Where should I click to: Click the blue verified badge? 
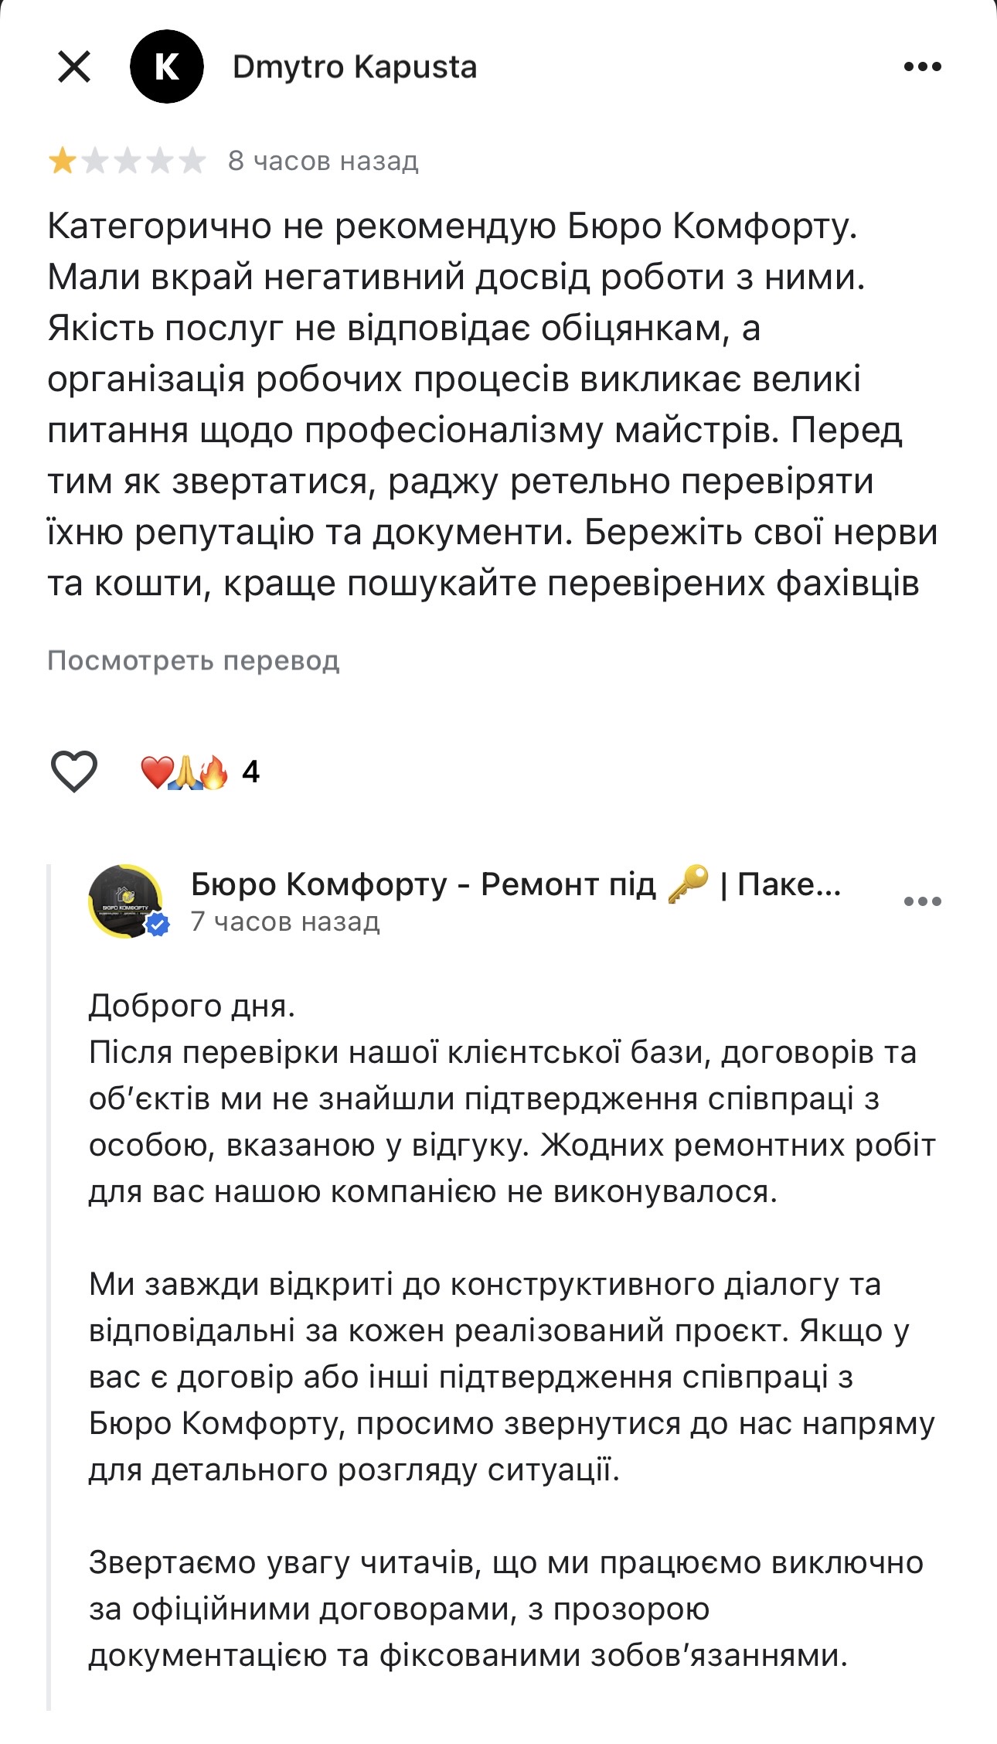pyautogui.click(x=158, y=925)
